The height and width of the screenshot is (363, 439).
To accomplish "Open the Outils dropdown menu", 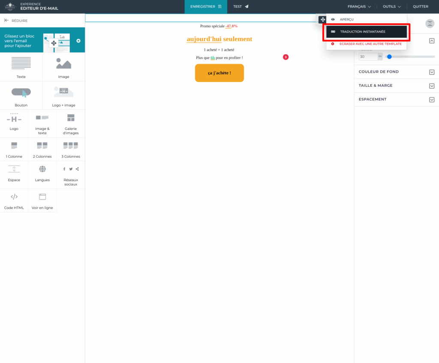I will click(x=391, y=6).
